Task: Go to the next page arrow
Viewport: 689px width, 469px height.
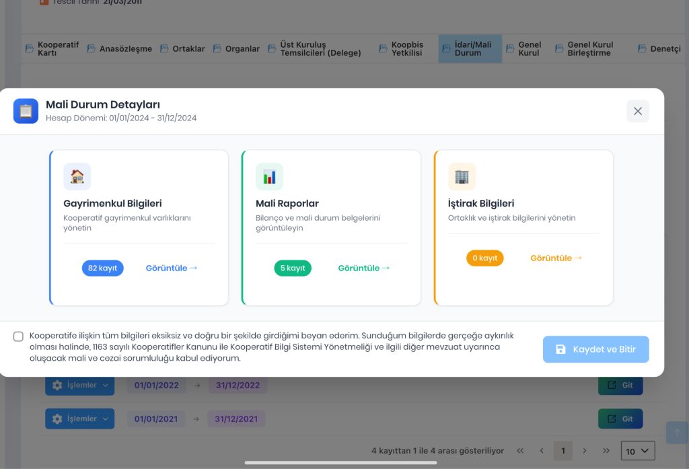Action: 585,451
